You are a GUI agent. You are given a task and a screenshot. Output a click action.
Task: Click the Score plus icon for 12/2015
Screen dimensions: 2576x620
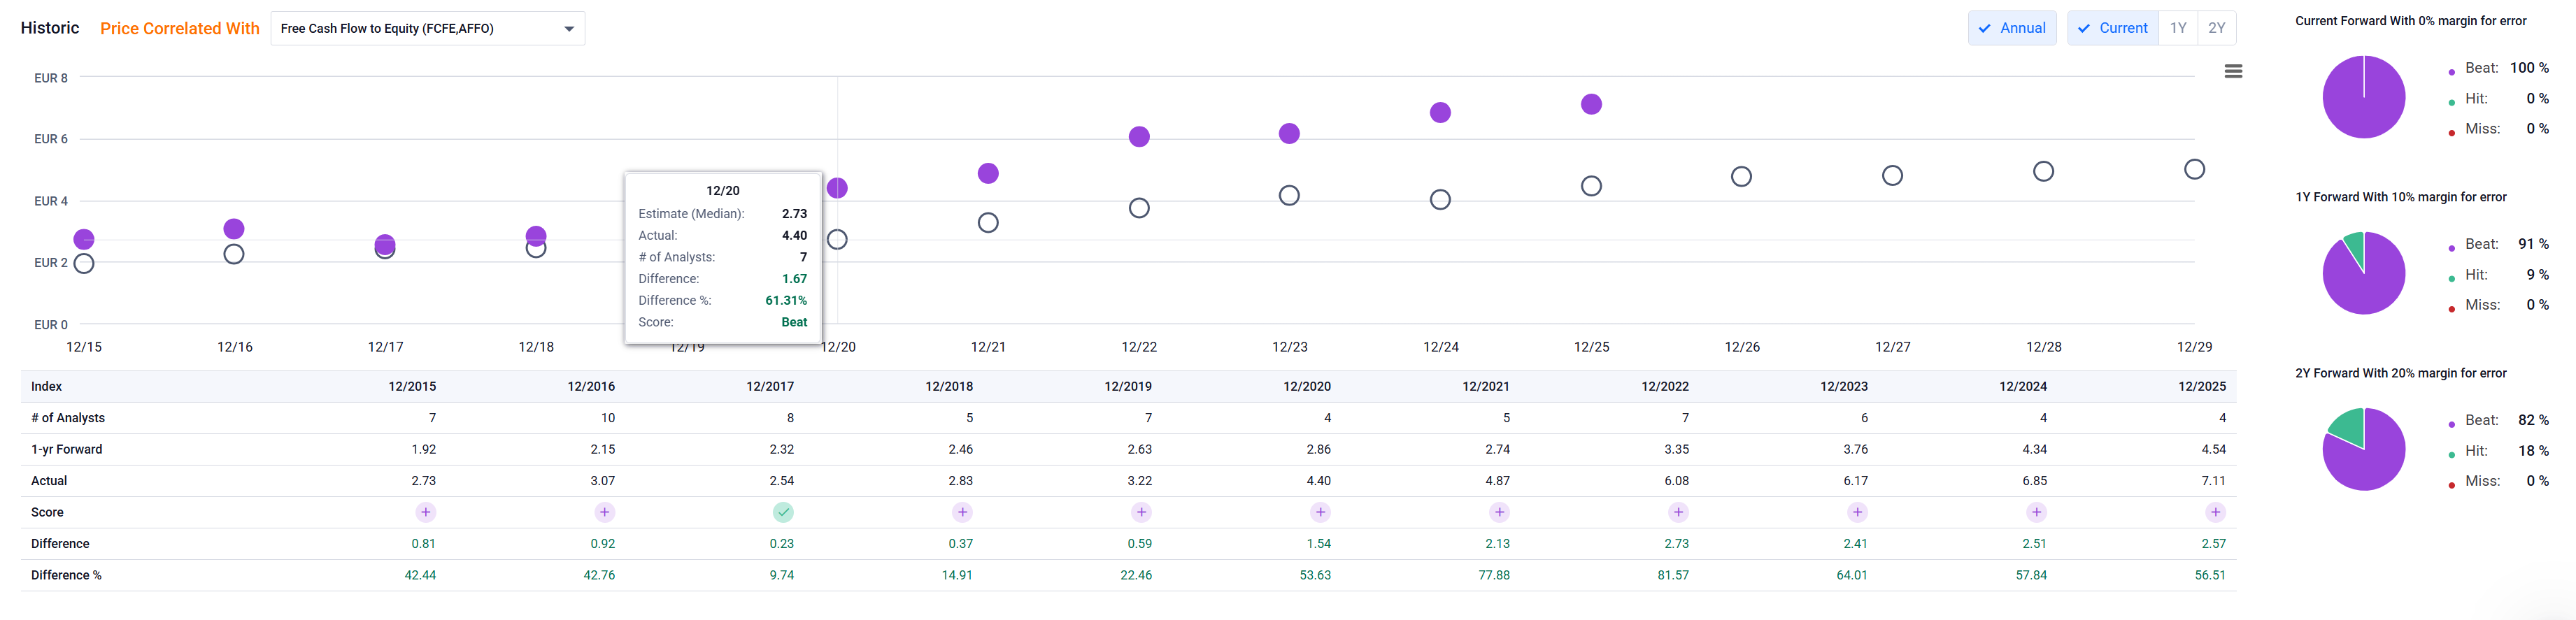tap(426, 512)
